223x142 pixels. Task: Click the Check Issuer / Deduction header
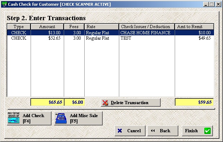tap(147, 27)
